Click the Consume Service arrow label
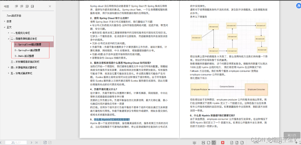The image size is (301, 145). click(227, 87)
